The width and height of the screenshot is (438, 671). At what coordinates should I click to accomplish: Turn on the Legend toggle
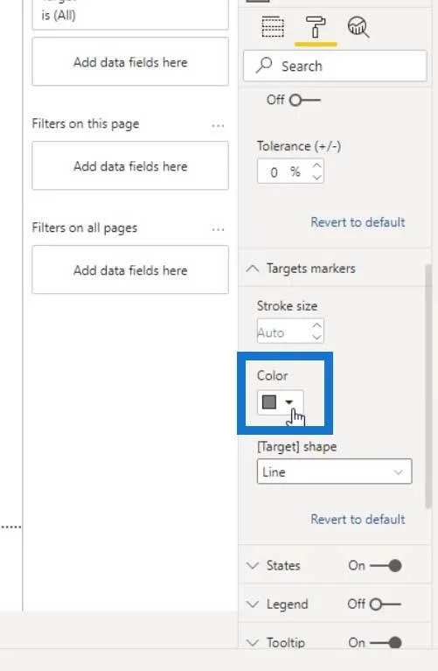pyautogui.click(x=386, y=605)
